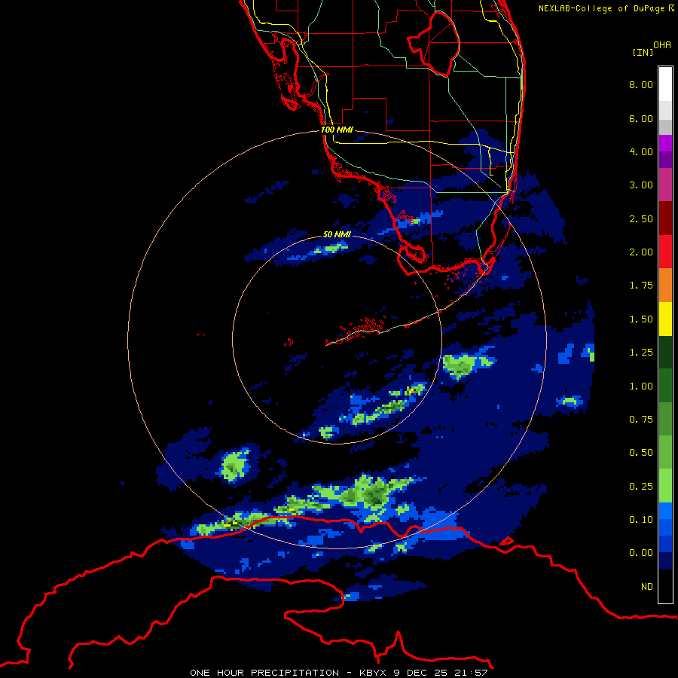Click the 0.00 legend value
The width and height of the screenshot is (678, 678).
coord(641,553)
